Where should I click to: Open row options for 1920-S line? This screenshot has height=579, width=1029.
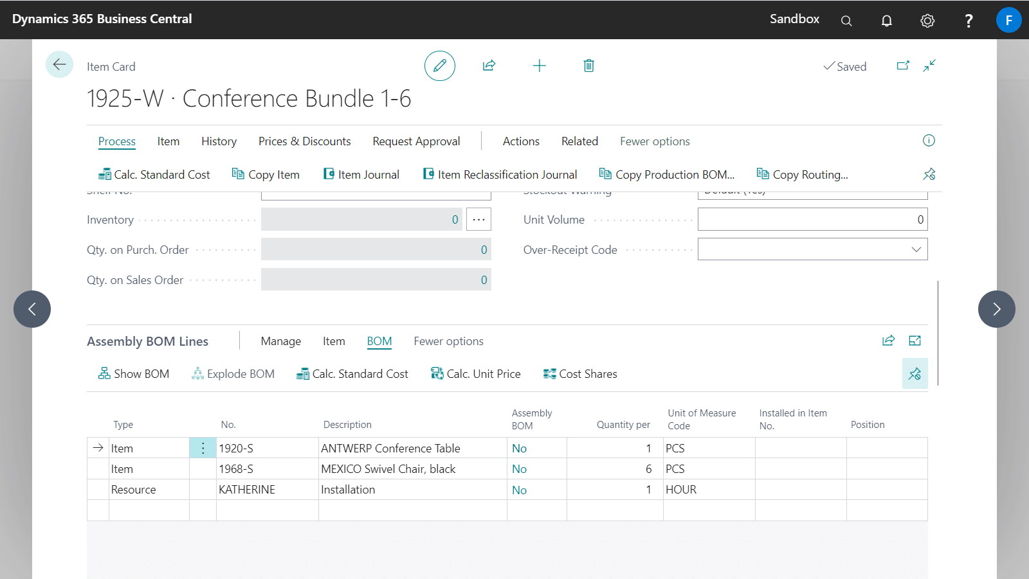click(203, 448)
